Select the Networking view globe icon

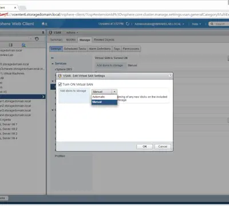coord(23,45)
